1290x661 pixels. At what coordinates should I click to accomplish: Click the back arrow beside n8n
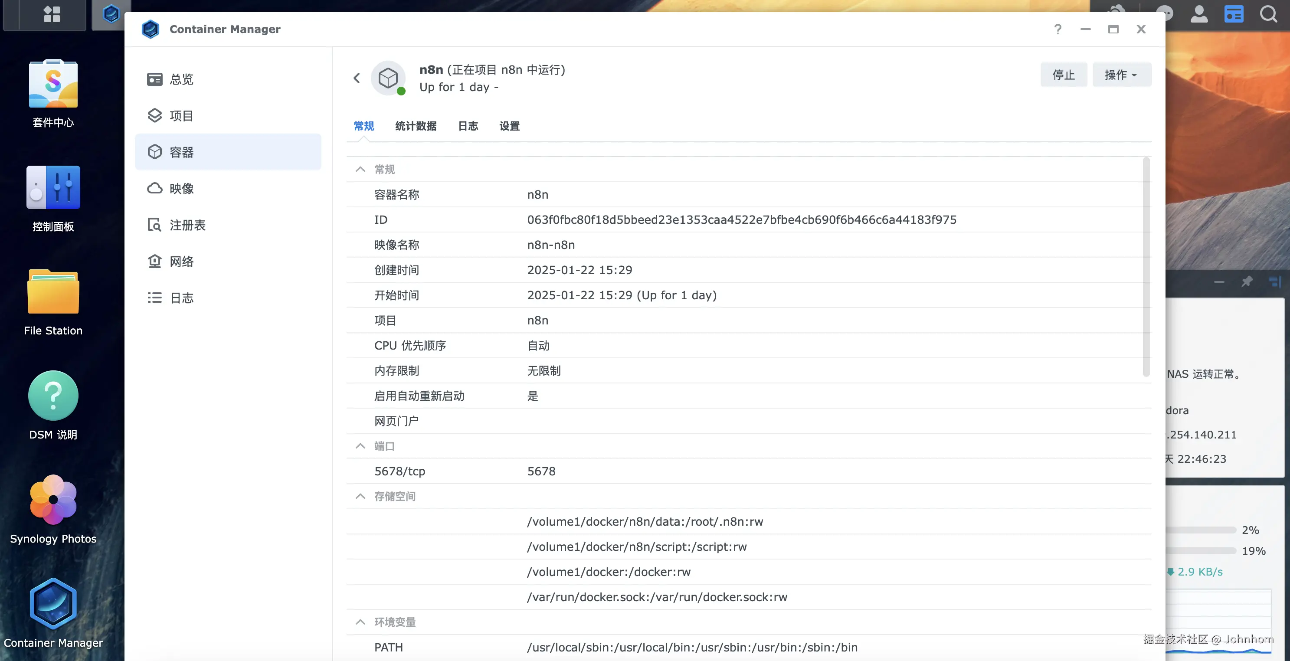click(x=357, y=78)
